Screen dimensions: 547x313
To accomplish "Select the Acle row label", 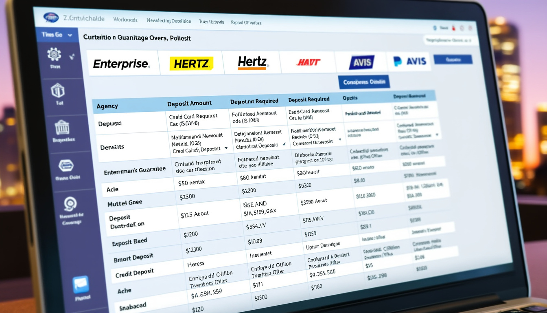I will [x=112, y=189].
